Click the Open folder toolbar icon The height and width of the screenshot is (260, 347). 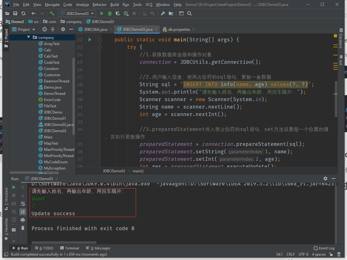7,13
